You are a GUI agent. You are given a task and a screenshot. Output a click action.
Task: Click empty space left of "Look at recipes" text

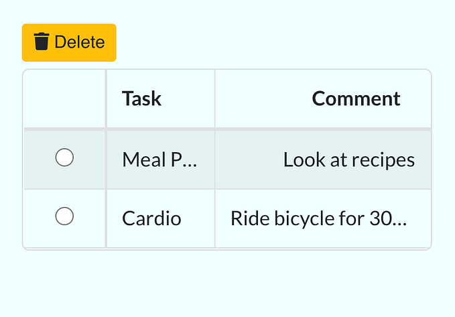[248, 160]
